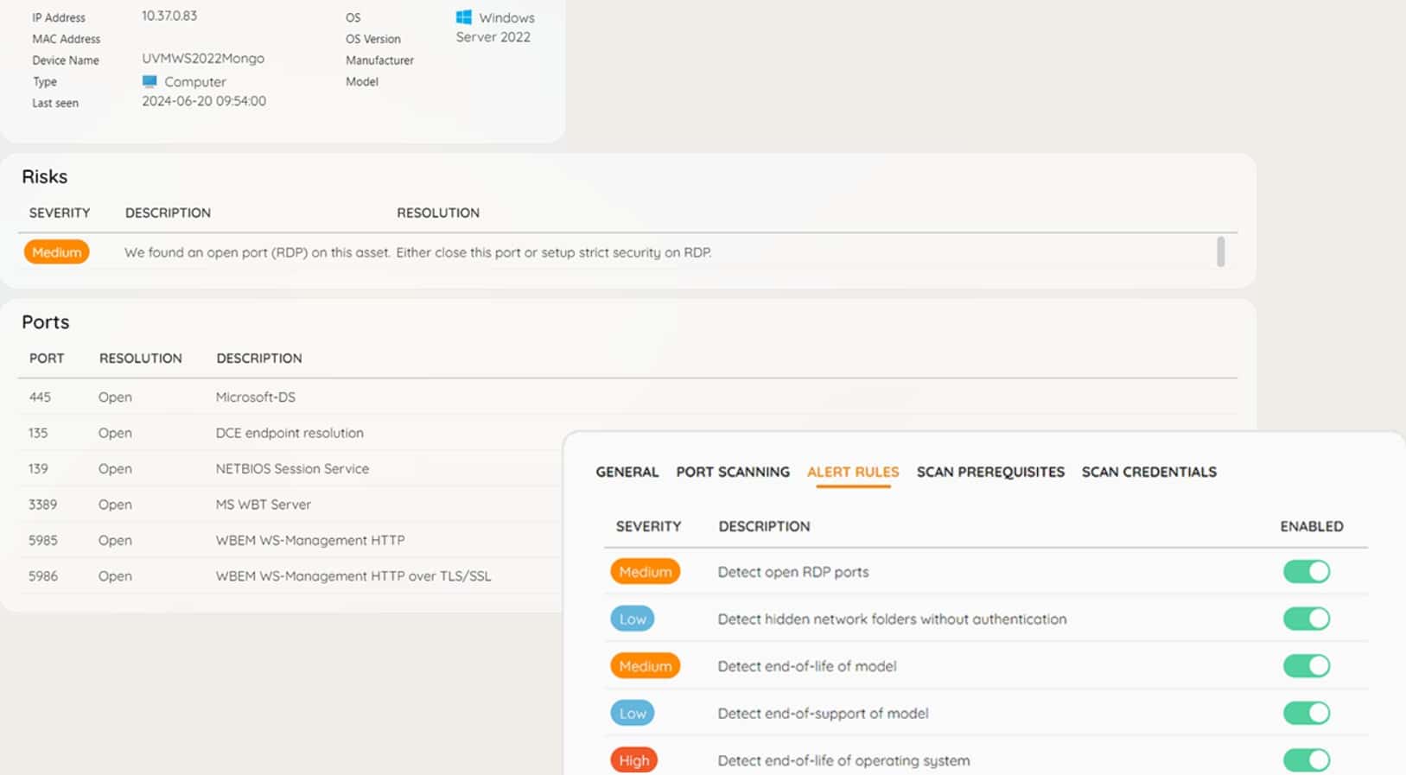
Task: Click Microsoft-DS port description
Action: [256, 397]
